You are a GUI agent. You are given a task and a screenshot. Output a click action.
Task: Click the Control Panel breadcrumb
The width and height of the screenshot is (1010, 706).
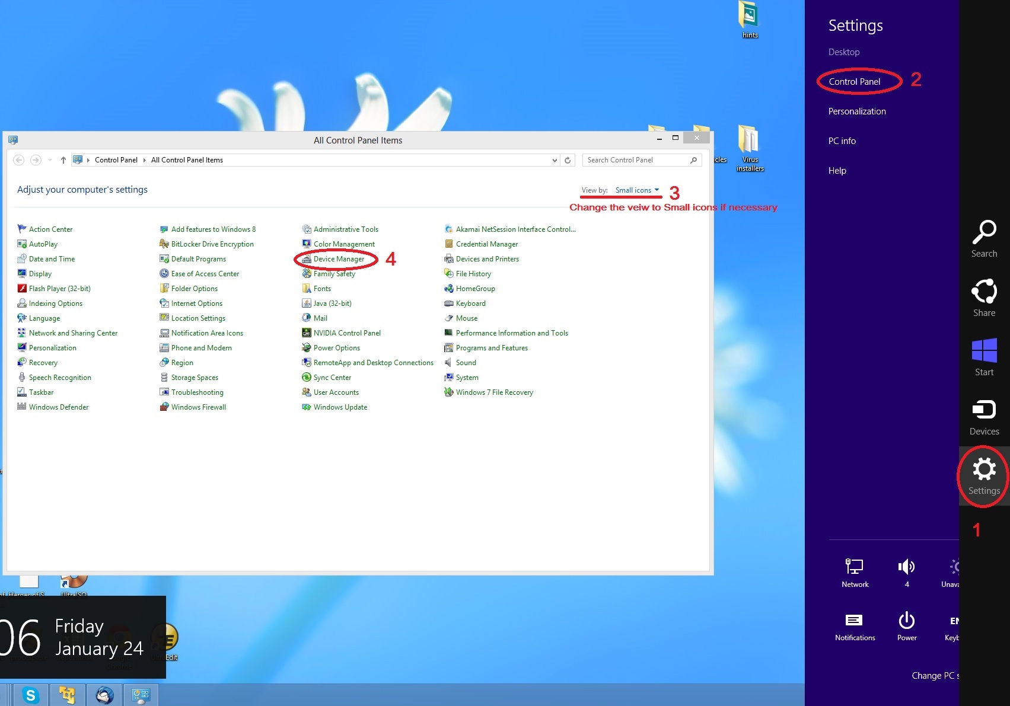point(116,160)
